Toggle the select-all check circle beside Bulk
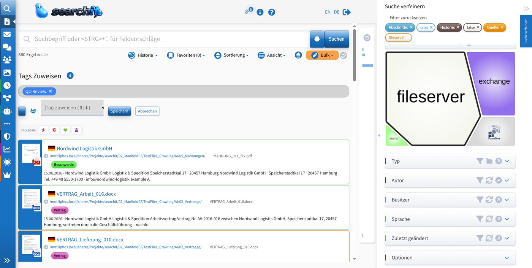The width and height of the screenshot is (532, 268). (x=344, y=56)
